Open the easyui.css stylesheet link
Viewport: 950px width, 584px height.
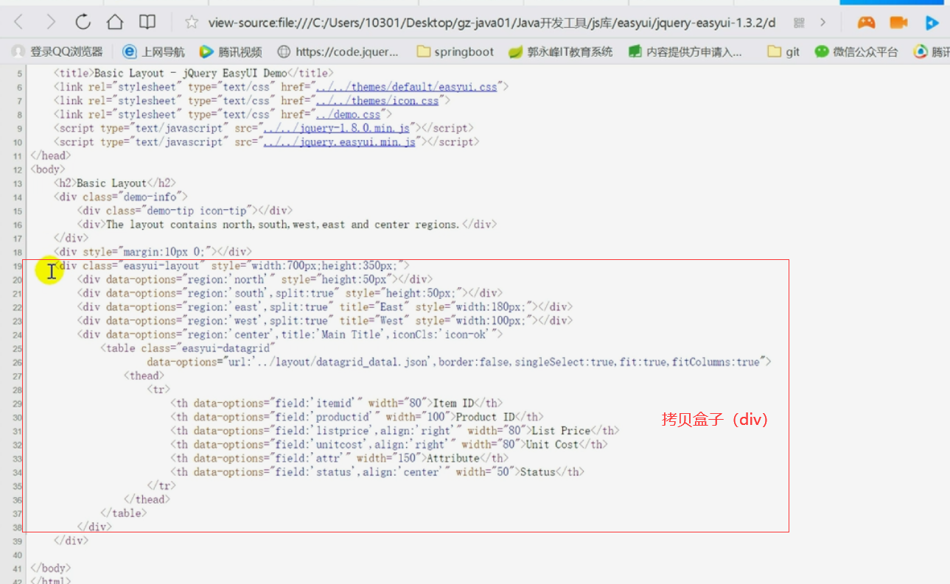point(407,87)
